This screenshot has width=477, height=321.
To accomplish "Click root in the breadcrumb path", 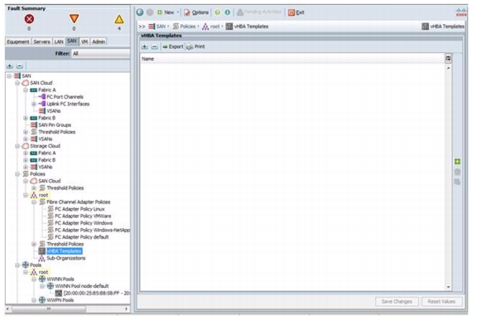I will (214, 27).
